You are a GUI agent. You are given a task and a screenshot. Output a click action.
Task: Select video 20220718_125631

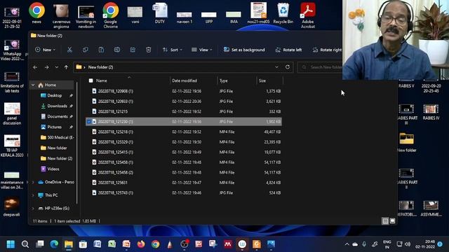(x=184, y=183)
